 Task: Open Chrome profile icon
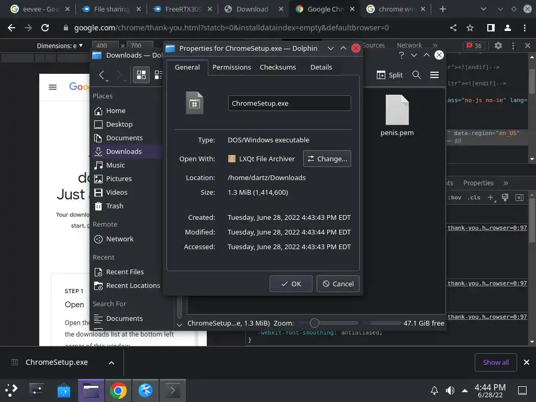508,28
